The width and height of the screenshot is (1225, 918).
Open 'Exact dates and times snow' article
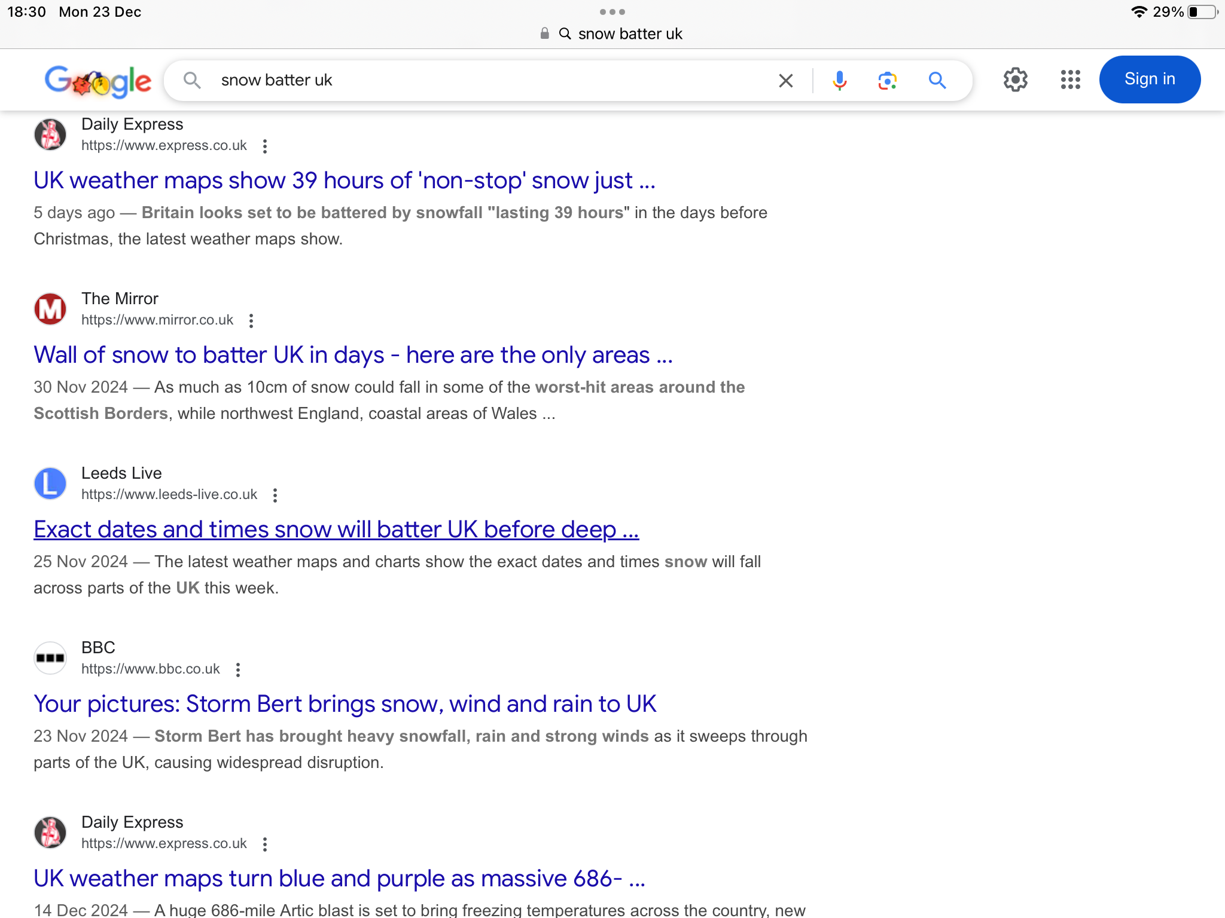coord(336,530)
